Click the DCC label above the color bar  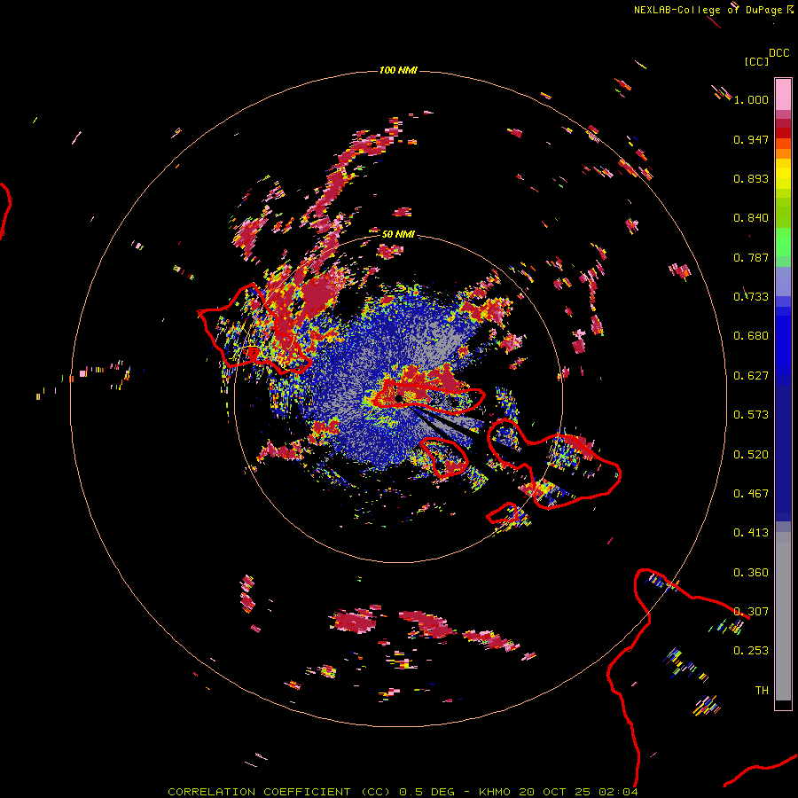click(x=779, y=53)
